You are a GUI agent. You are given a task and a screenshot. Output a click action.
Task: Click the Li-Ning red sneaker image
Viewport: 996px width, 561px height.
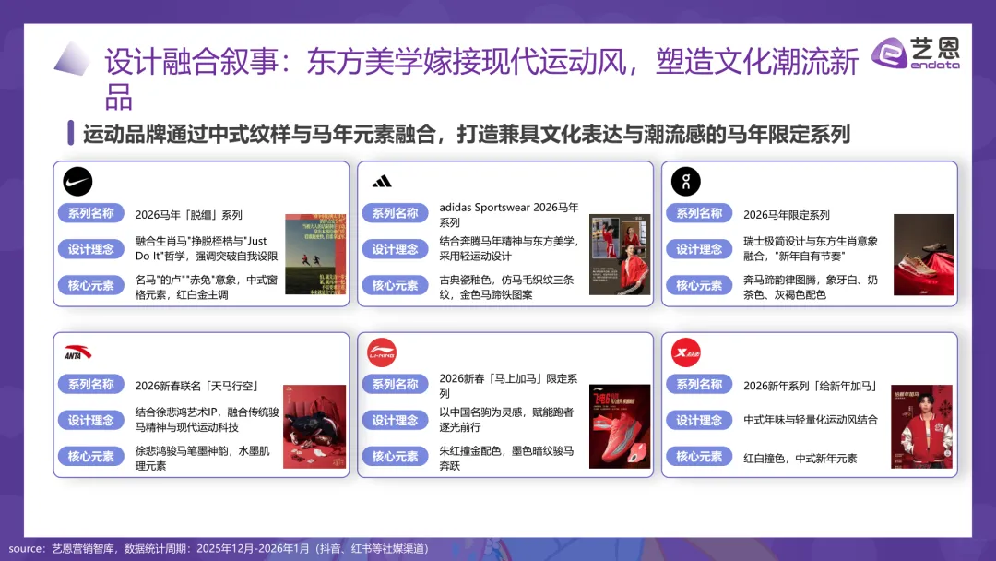point(620,426)
